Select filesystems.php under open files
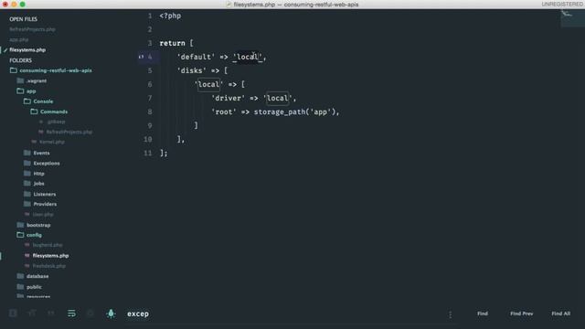 pos(27,49)
